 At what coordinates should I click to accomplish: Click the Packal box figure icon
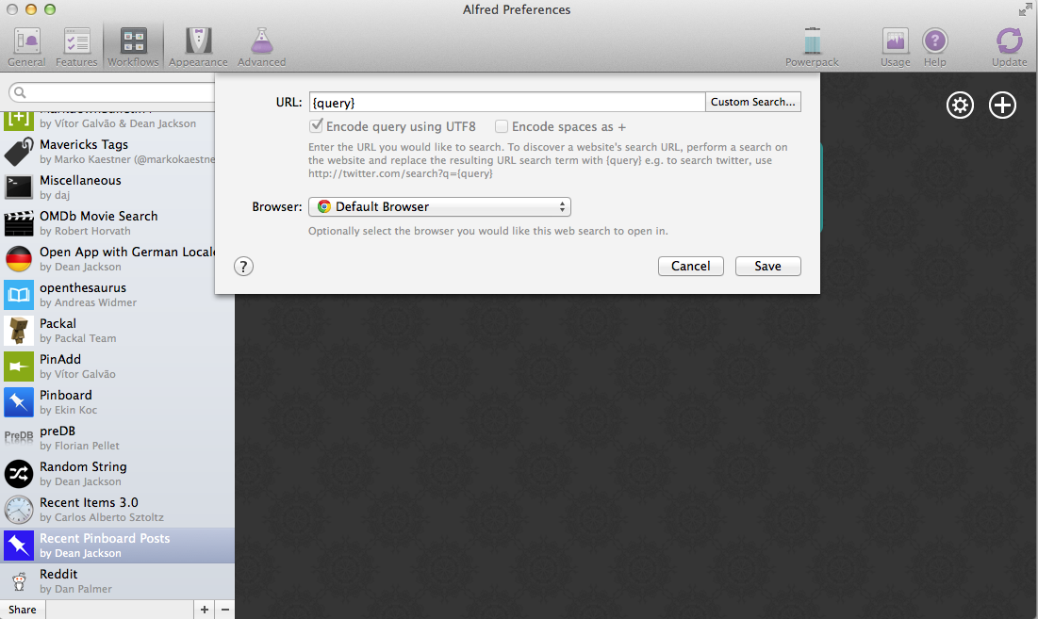[x=19, y=330]
